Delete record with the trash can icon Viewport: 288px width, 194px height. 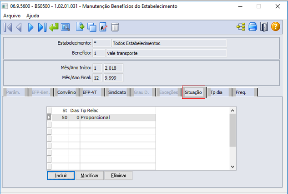(115, 27)
